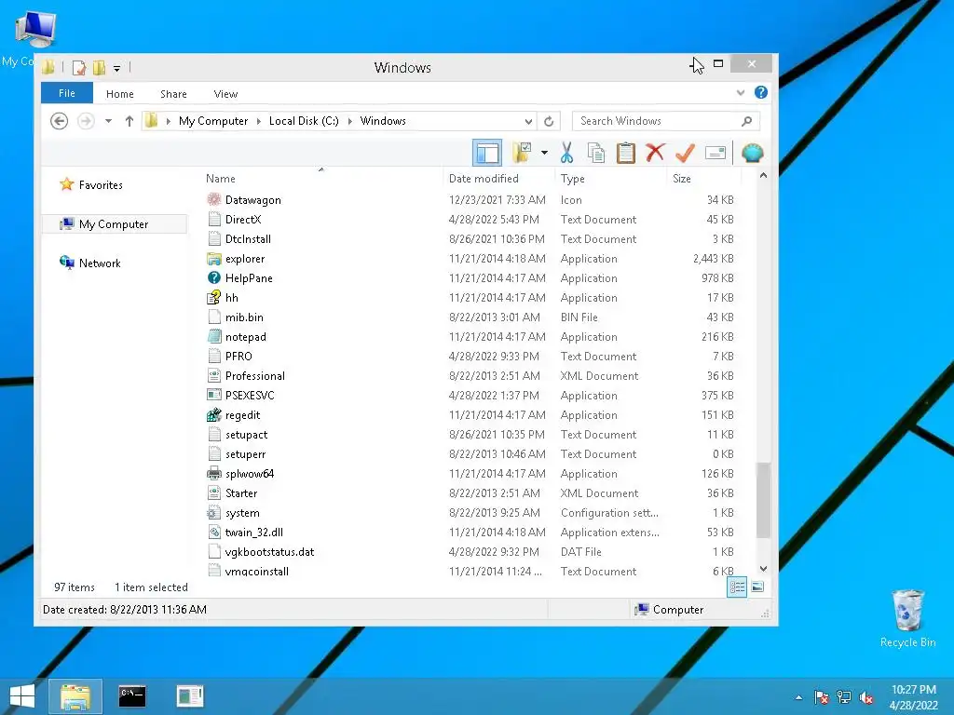Open the Home ribbon tab
Image resolution: width=954 pixels, height=715 pixels.
pyautogui.click(x=120, y=94)
